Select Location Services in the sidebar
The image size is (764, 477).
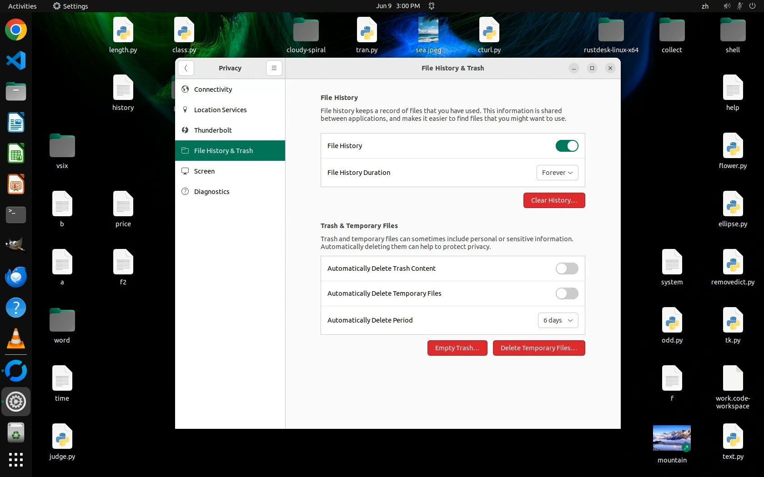tap(220, 110)
